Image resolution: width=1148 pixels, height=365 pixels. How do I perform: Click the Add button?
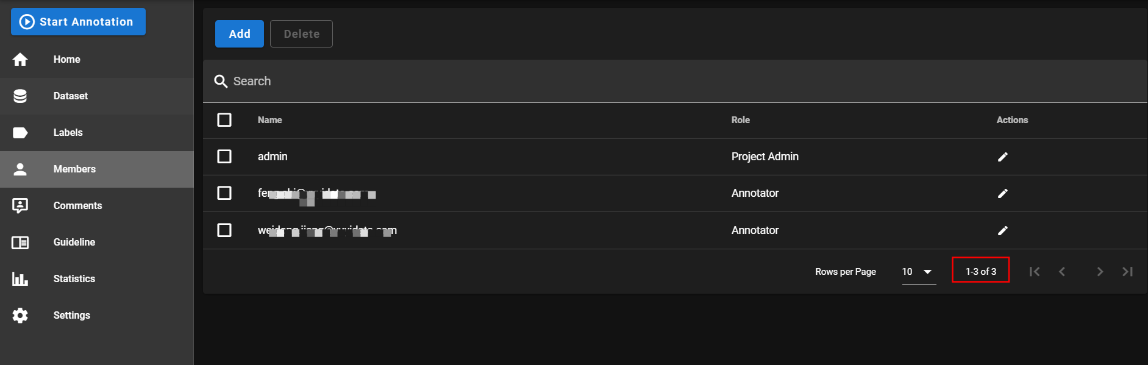[239, 34]
